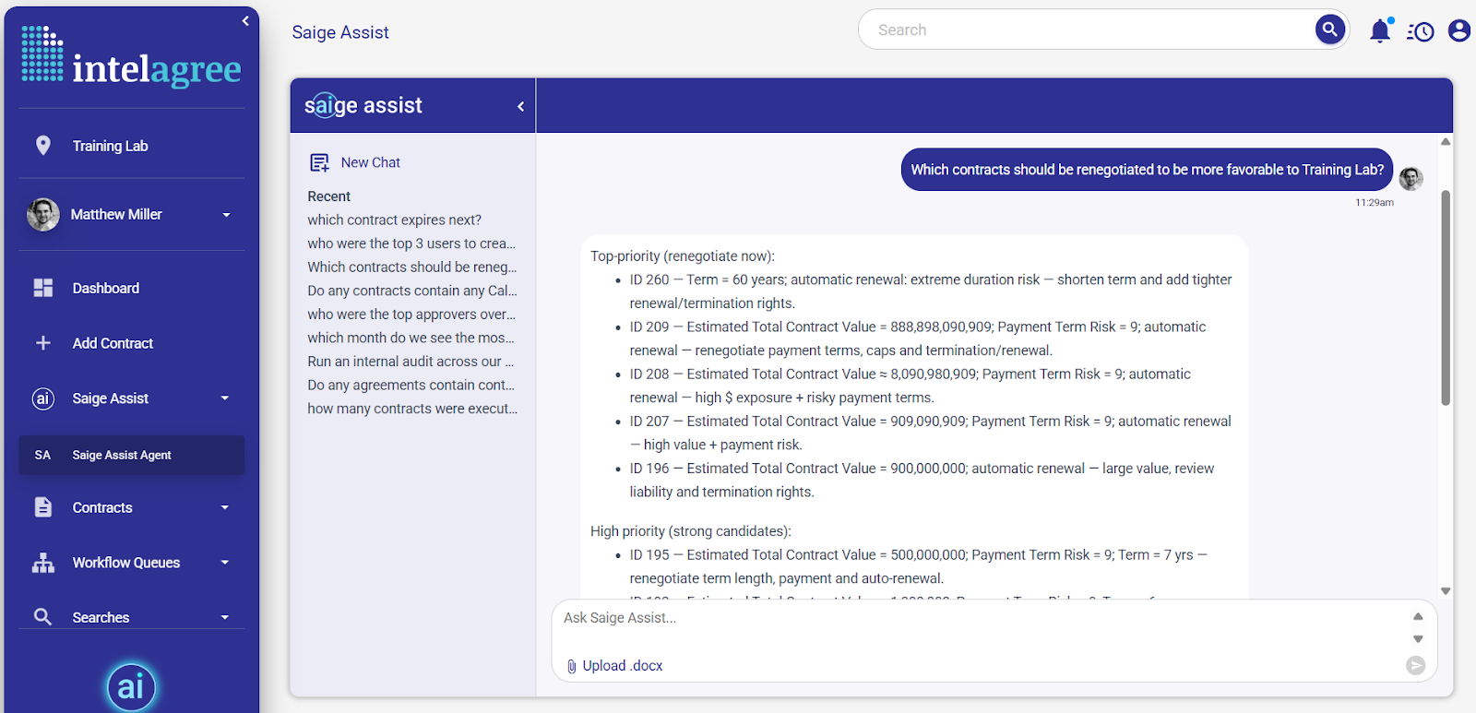Click the round AI button at sidebar bottom
Viewport: 1476px width, 713px height.
coord(131,687)
